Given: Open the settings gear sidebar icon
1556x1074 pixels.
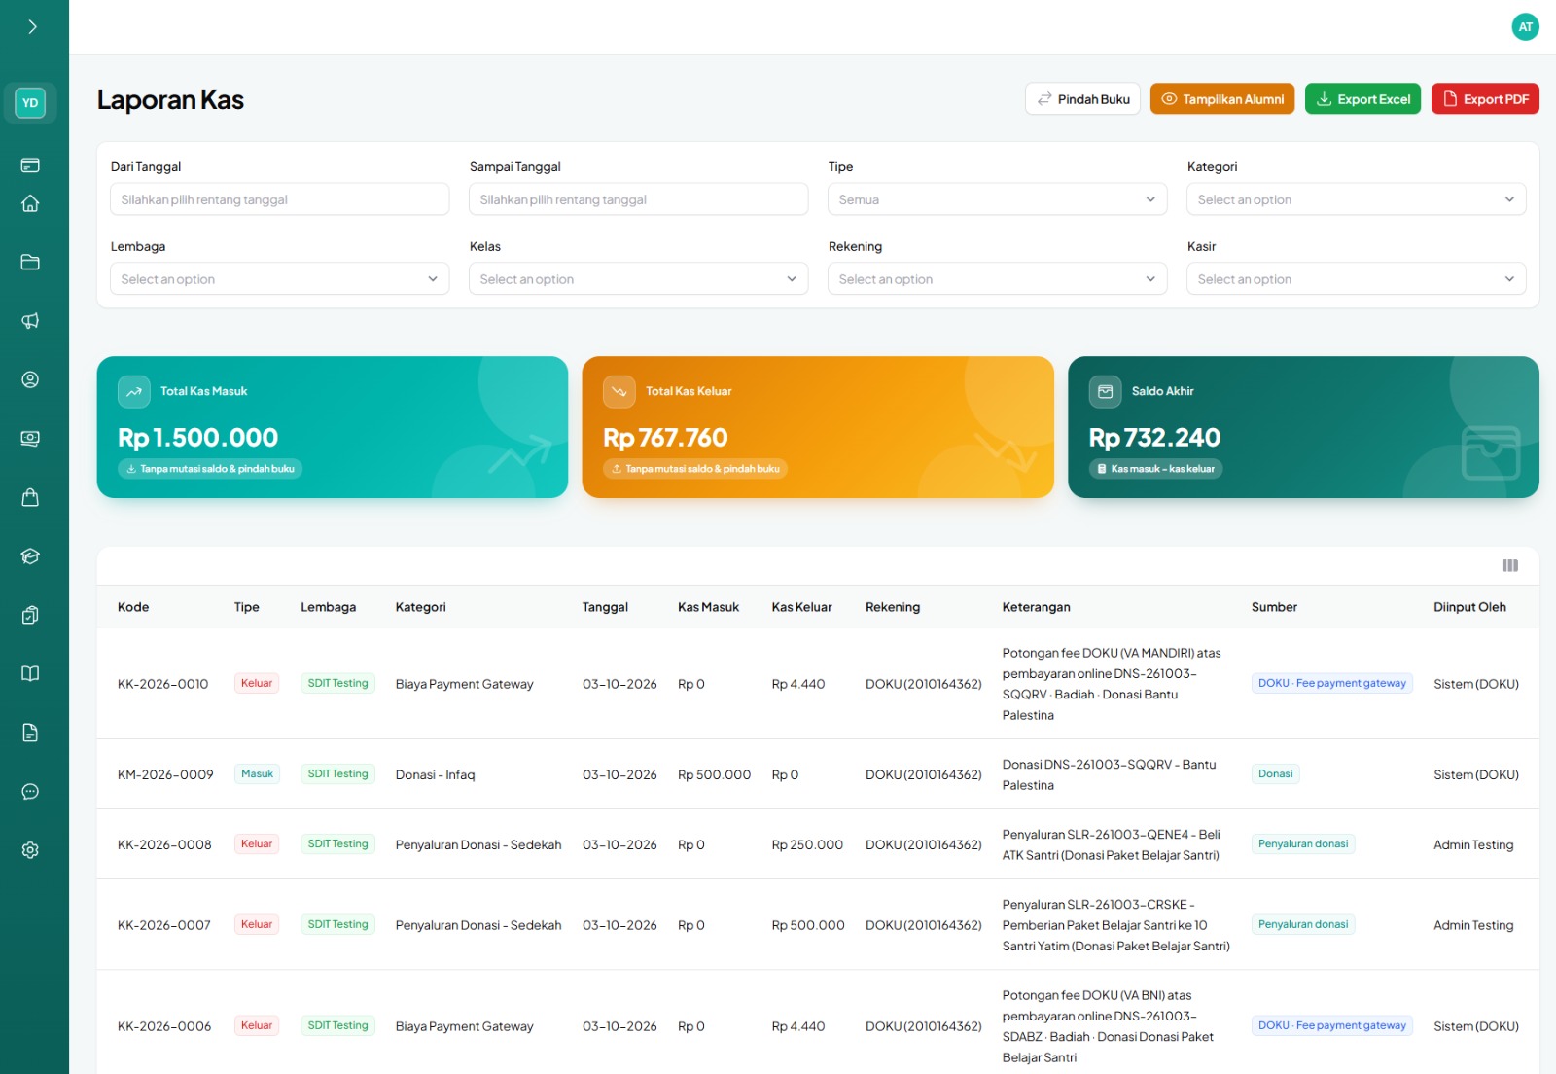Looking at the screenshot, I should coord(30,850).
